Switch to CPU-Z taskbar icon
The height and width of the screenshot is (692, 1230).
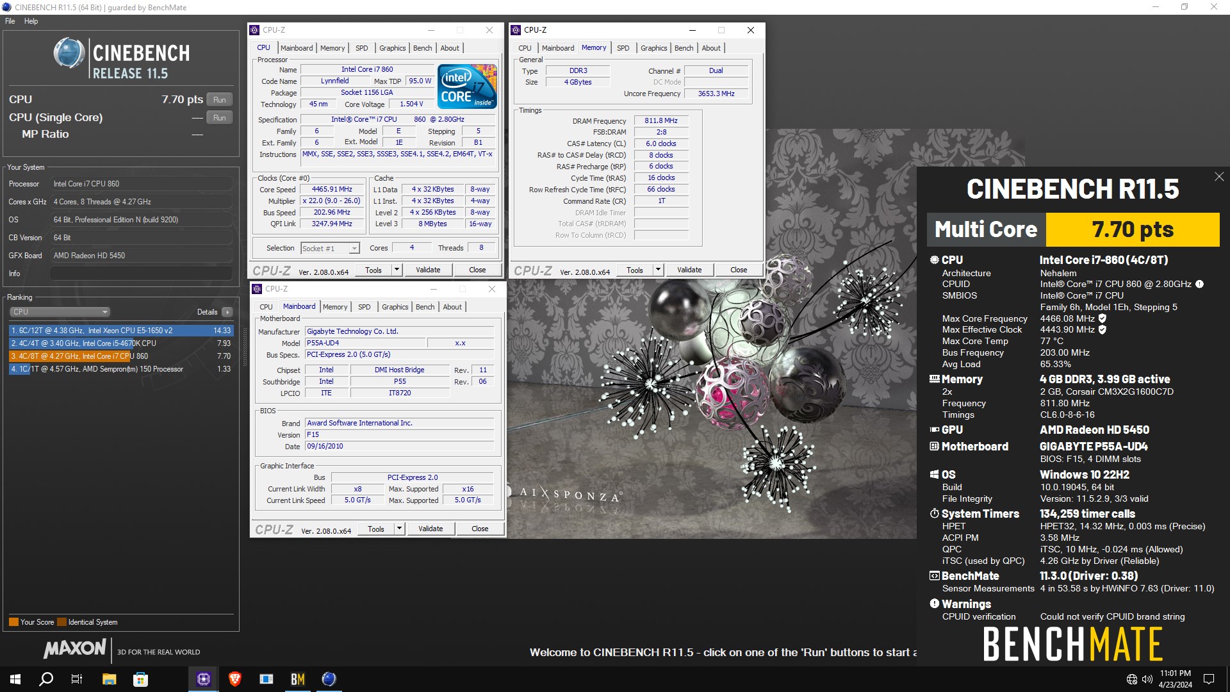[x=204, y=679]
